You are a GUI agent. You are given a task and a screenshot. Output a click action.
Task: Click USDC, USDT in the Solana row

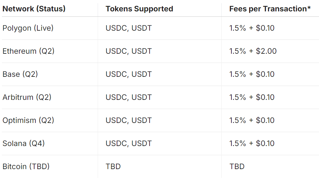click(129, 143)
